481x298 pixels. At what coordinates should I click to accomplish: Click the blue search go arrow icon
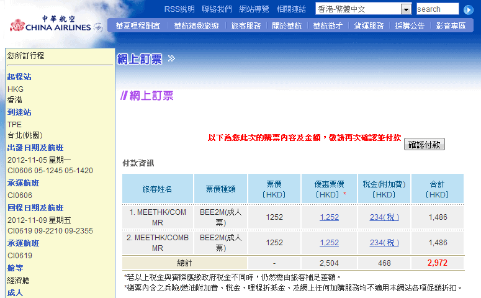469,9
